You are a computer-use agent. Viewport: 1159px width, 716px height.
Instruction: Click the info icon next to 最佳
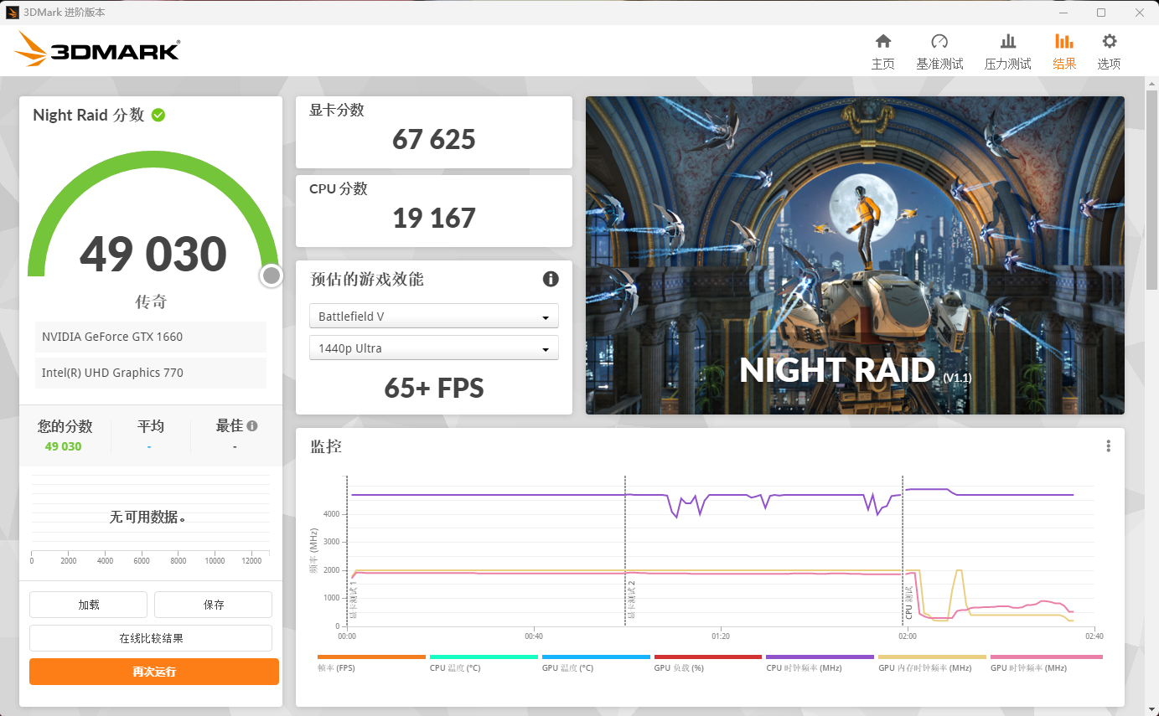coord(252,425)
